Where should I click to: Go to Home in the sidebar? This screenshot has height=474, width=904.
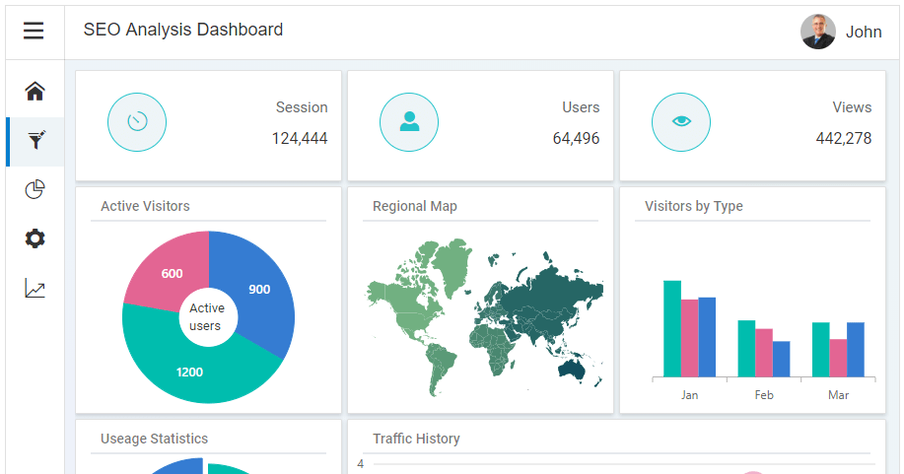(x=35, y=91)
